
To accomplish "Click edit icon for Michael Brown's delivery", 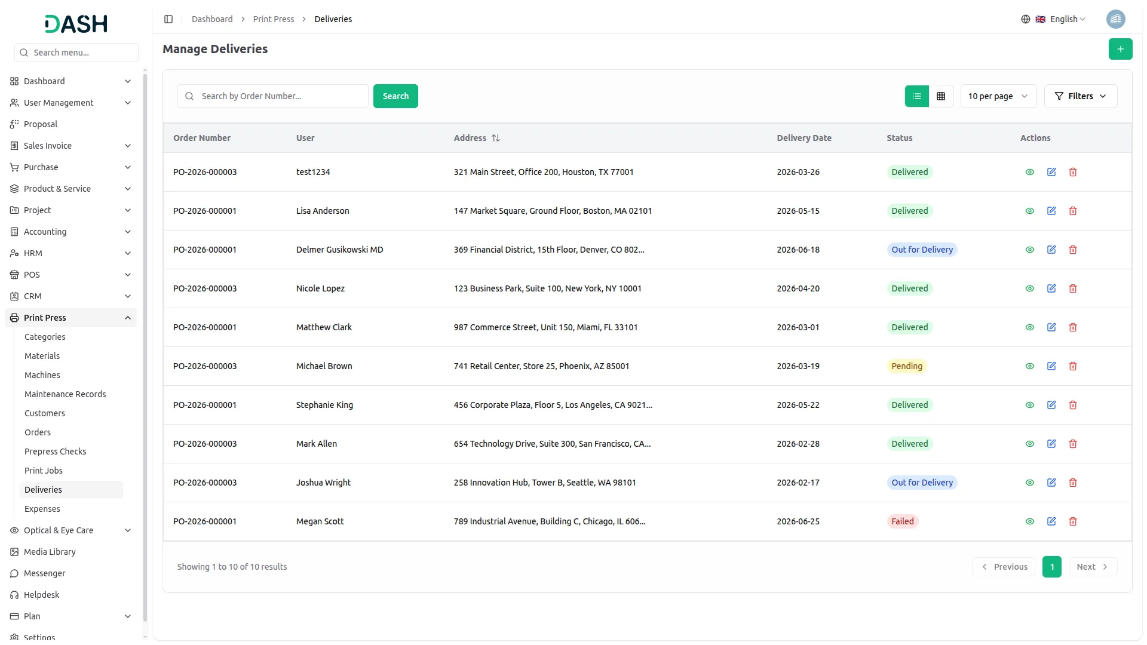I will tap(1051, 366).
